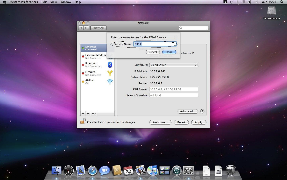Open iCal calendar in the Dock

128,171
